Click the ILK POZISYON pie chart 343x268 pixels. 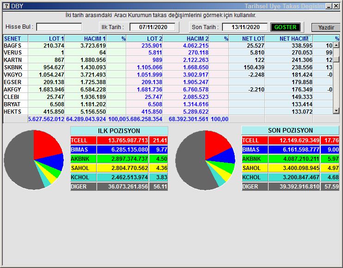tap(34, 160)
